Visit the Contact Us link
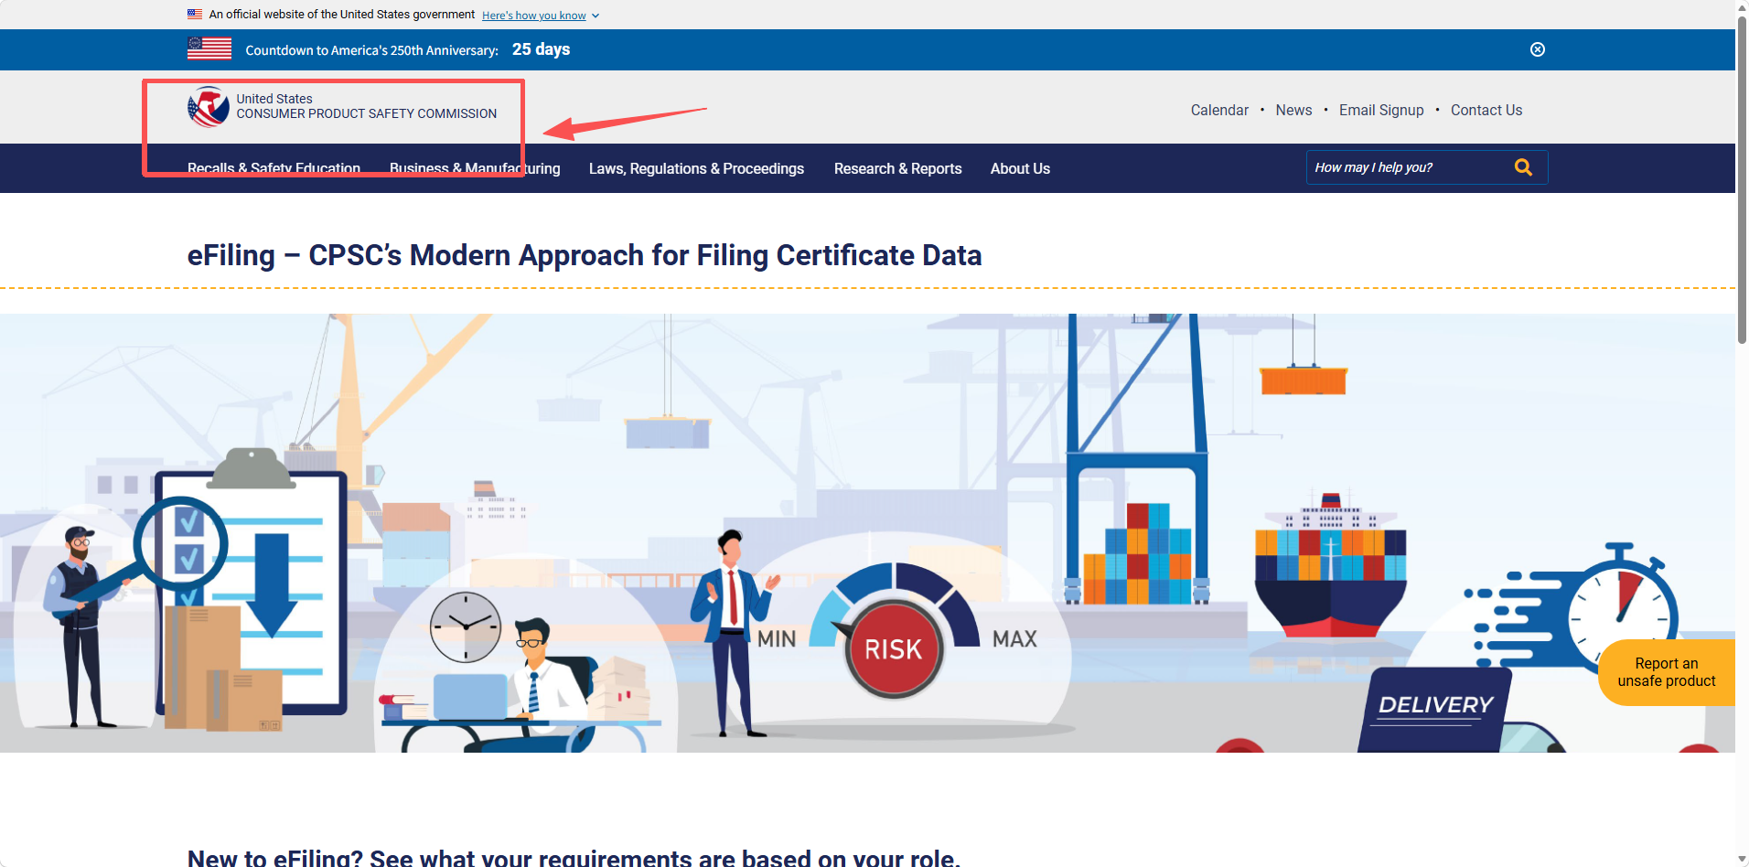The height and width of the screenshot is (867, 1749). click(1486, 110)
